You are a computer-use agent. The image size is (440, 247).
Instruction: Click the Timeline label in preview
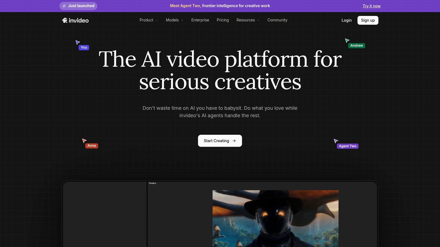pos(152,183)
